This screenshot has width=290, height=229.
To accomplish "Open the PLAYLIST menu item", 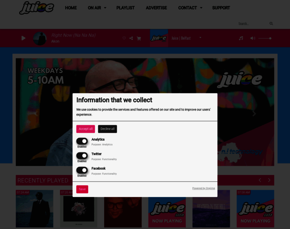I will [x=126, y=8].
